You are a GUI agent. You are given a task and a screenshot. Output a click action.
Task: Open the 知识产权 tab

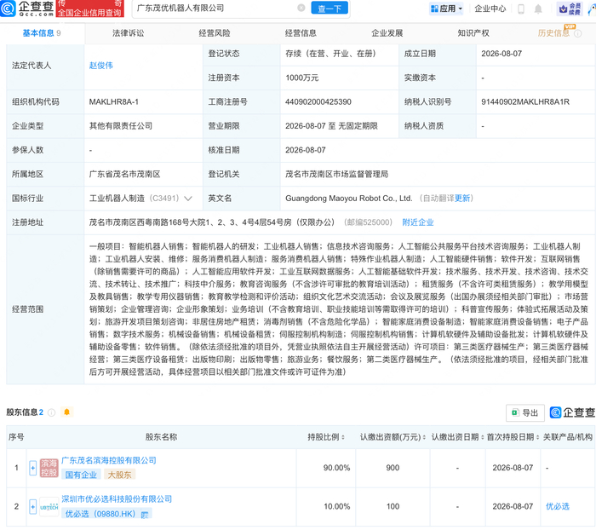[x=473, y=33]
